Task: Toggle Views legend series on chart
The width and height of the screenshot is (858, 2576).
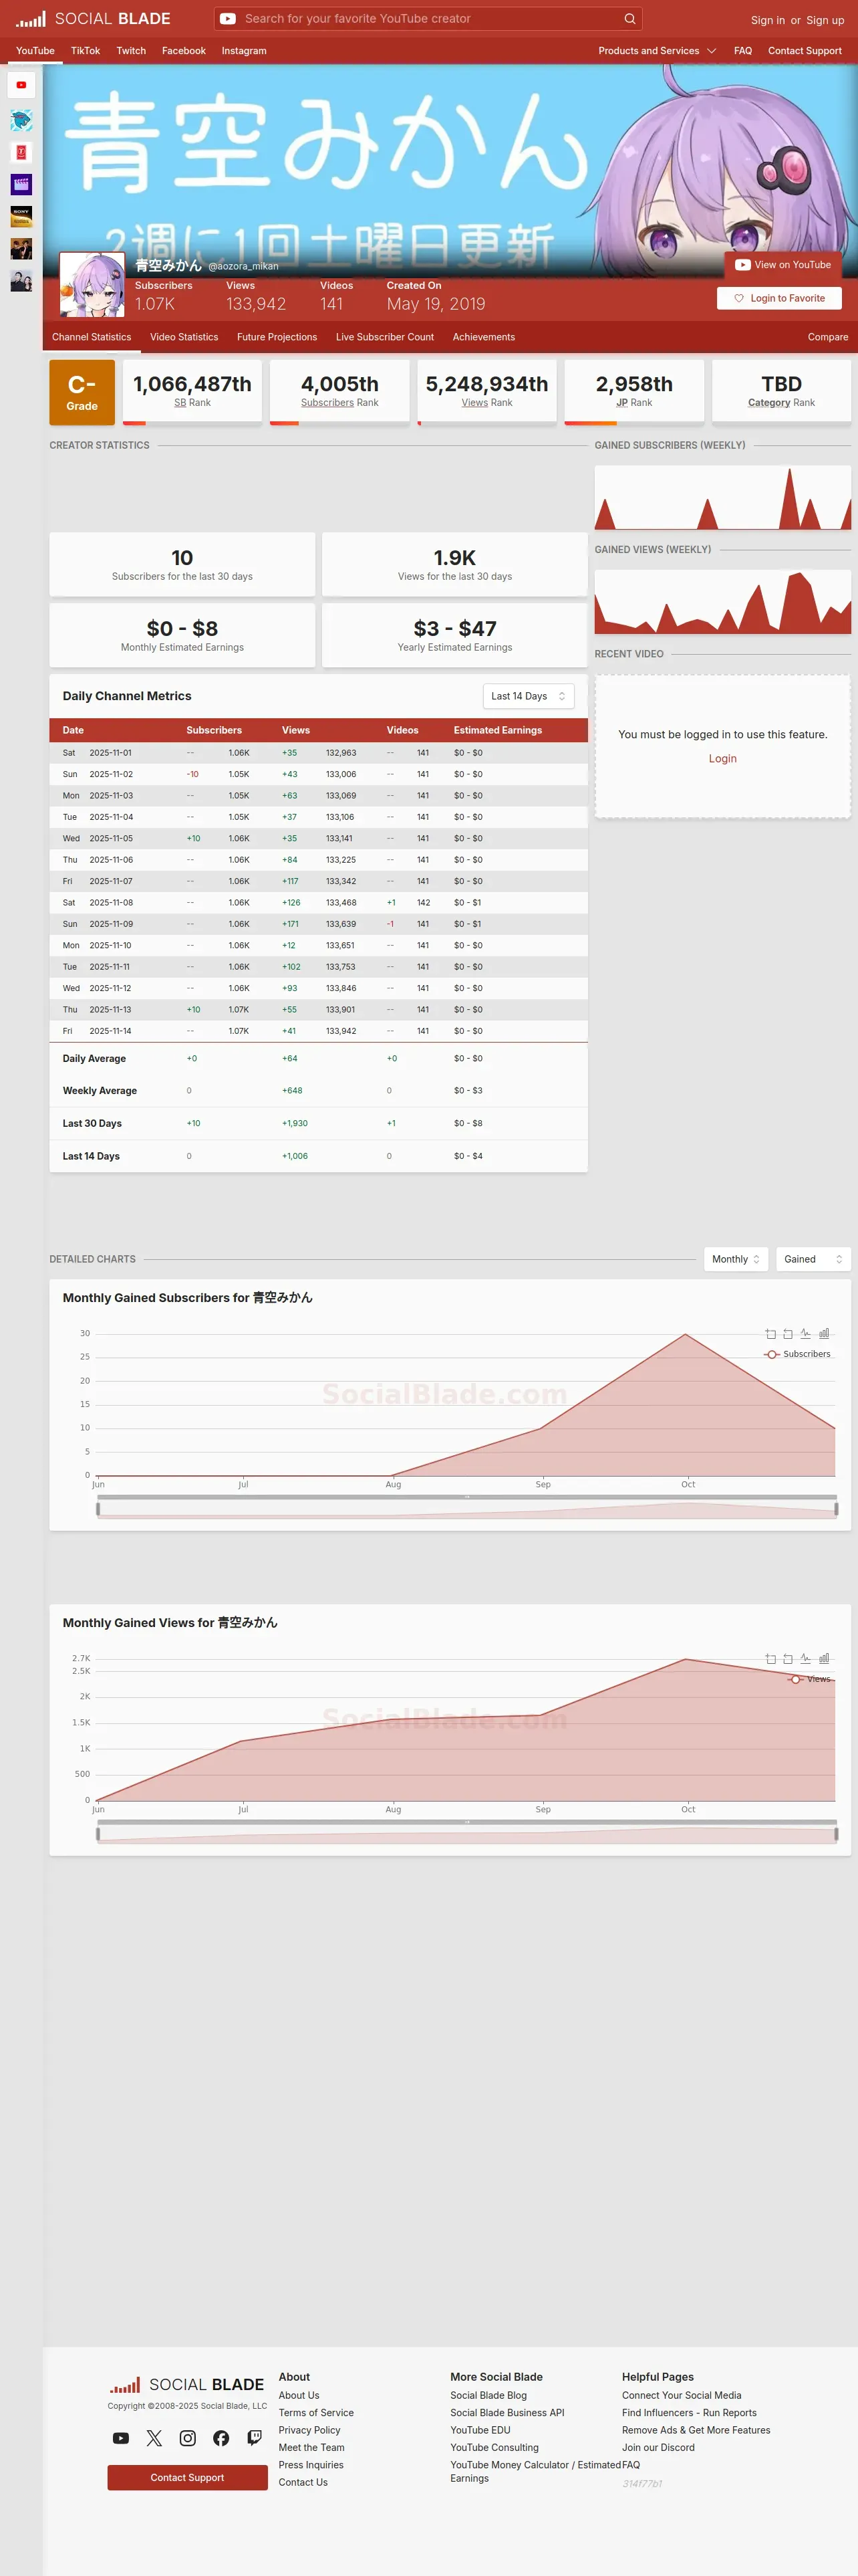Action: click(809, 1679)
